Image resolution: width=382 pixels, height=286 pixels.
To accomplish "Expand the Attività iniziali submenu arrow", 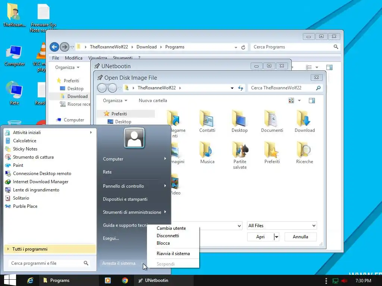I will (91, 133).
